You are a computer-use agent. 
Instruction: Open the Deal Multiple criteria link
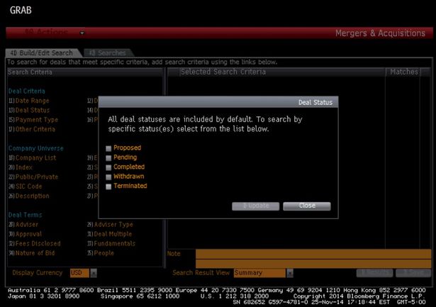(115, 234)
